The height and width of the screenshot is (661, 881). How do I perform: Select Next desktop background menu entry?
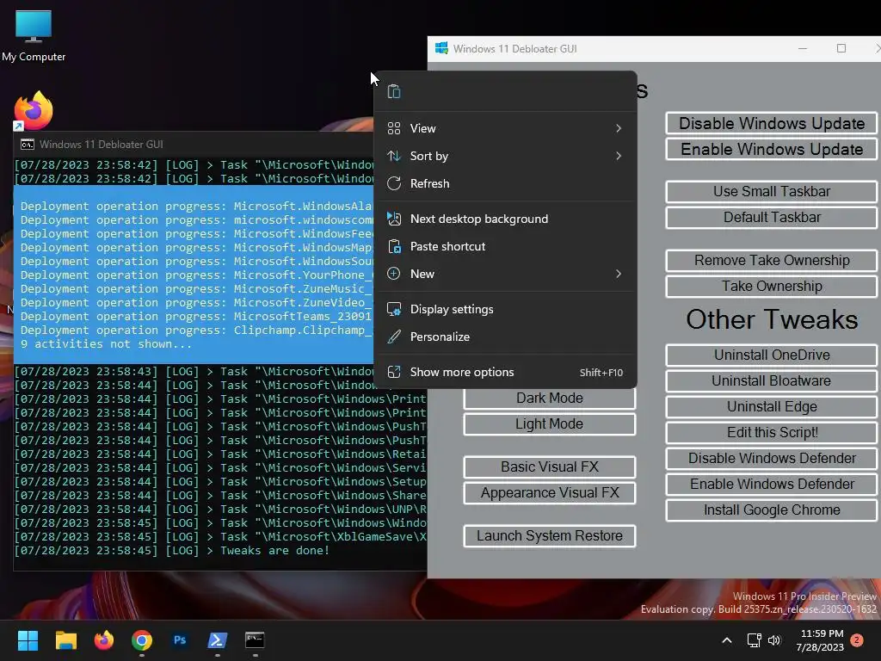tap(505, 219)
